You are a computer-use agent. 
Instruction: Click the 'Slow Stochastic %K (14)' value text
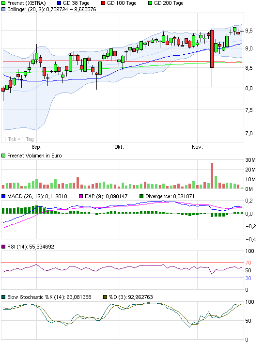[49, 297]
